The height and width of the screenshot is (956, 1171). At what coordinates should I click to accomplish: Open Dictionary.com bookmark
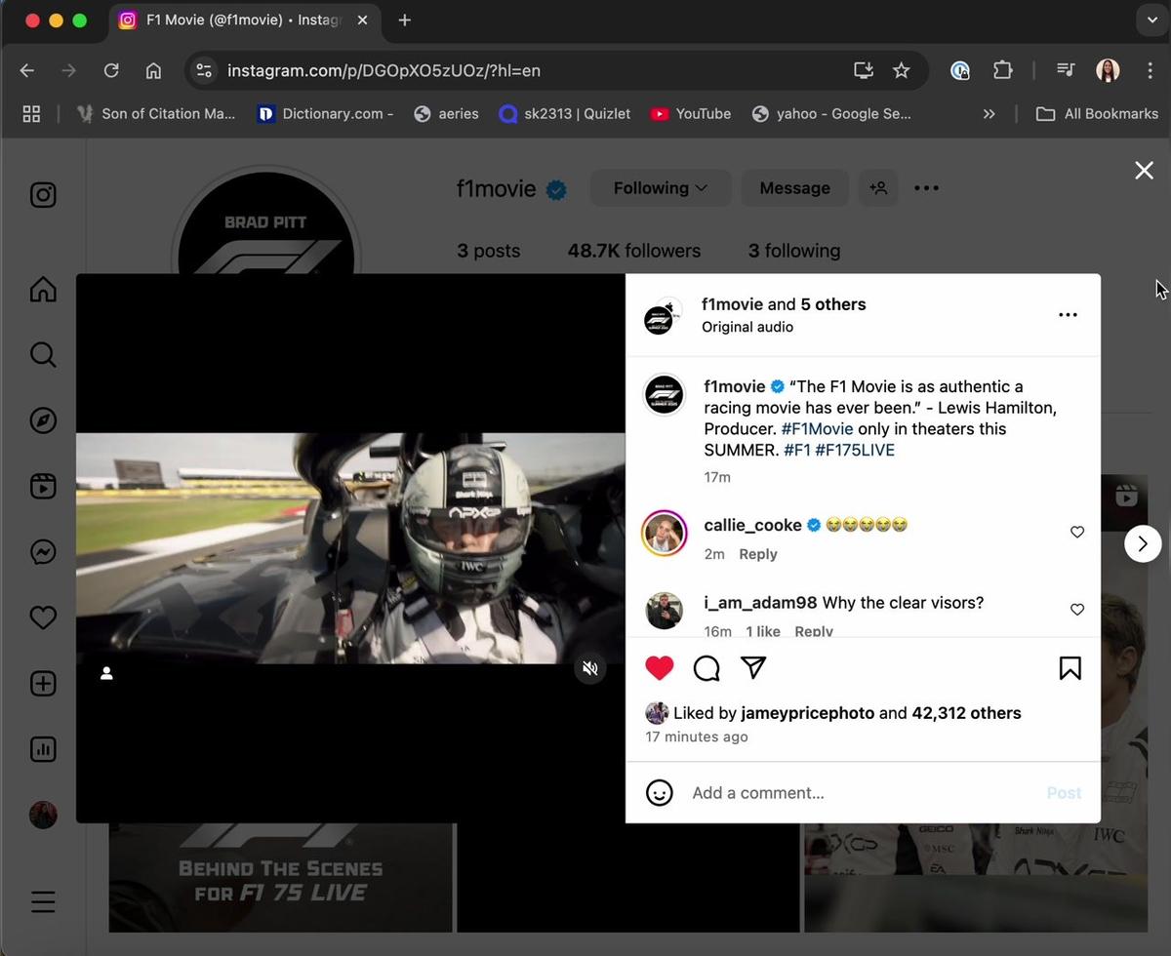pyautogui.click(x=325, y=113)
